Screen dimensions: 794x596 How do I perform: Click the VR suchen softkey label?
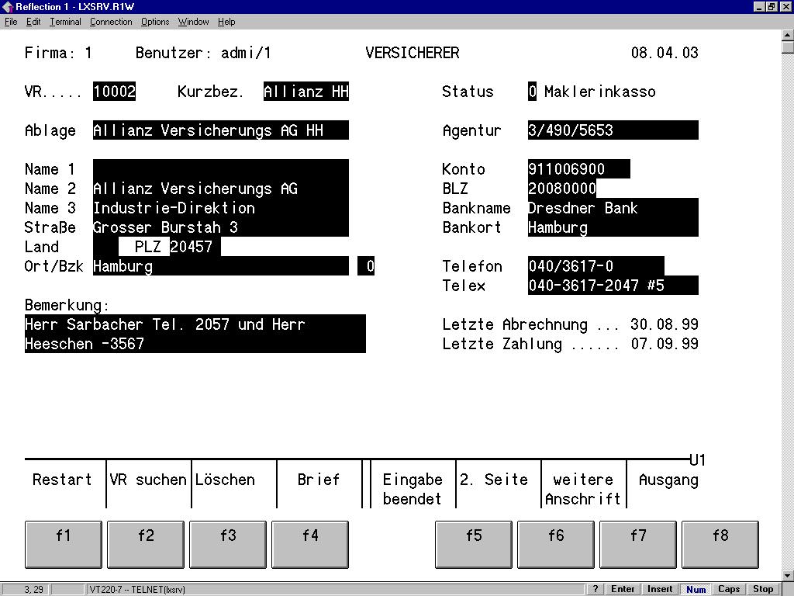point(148,480)
